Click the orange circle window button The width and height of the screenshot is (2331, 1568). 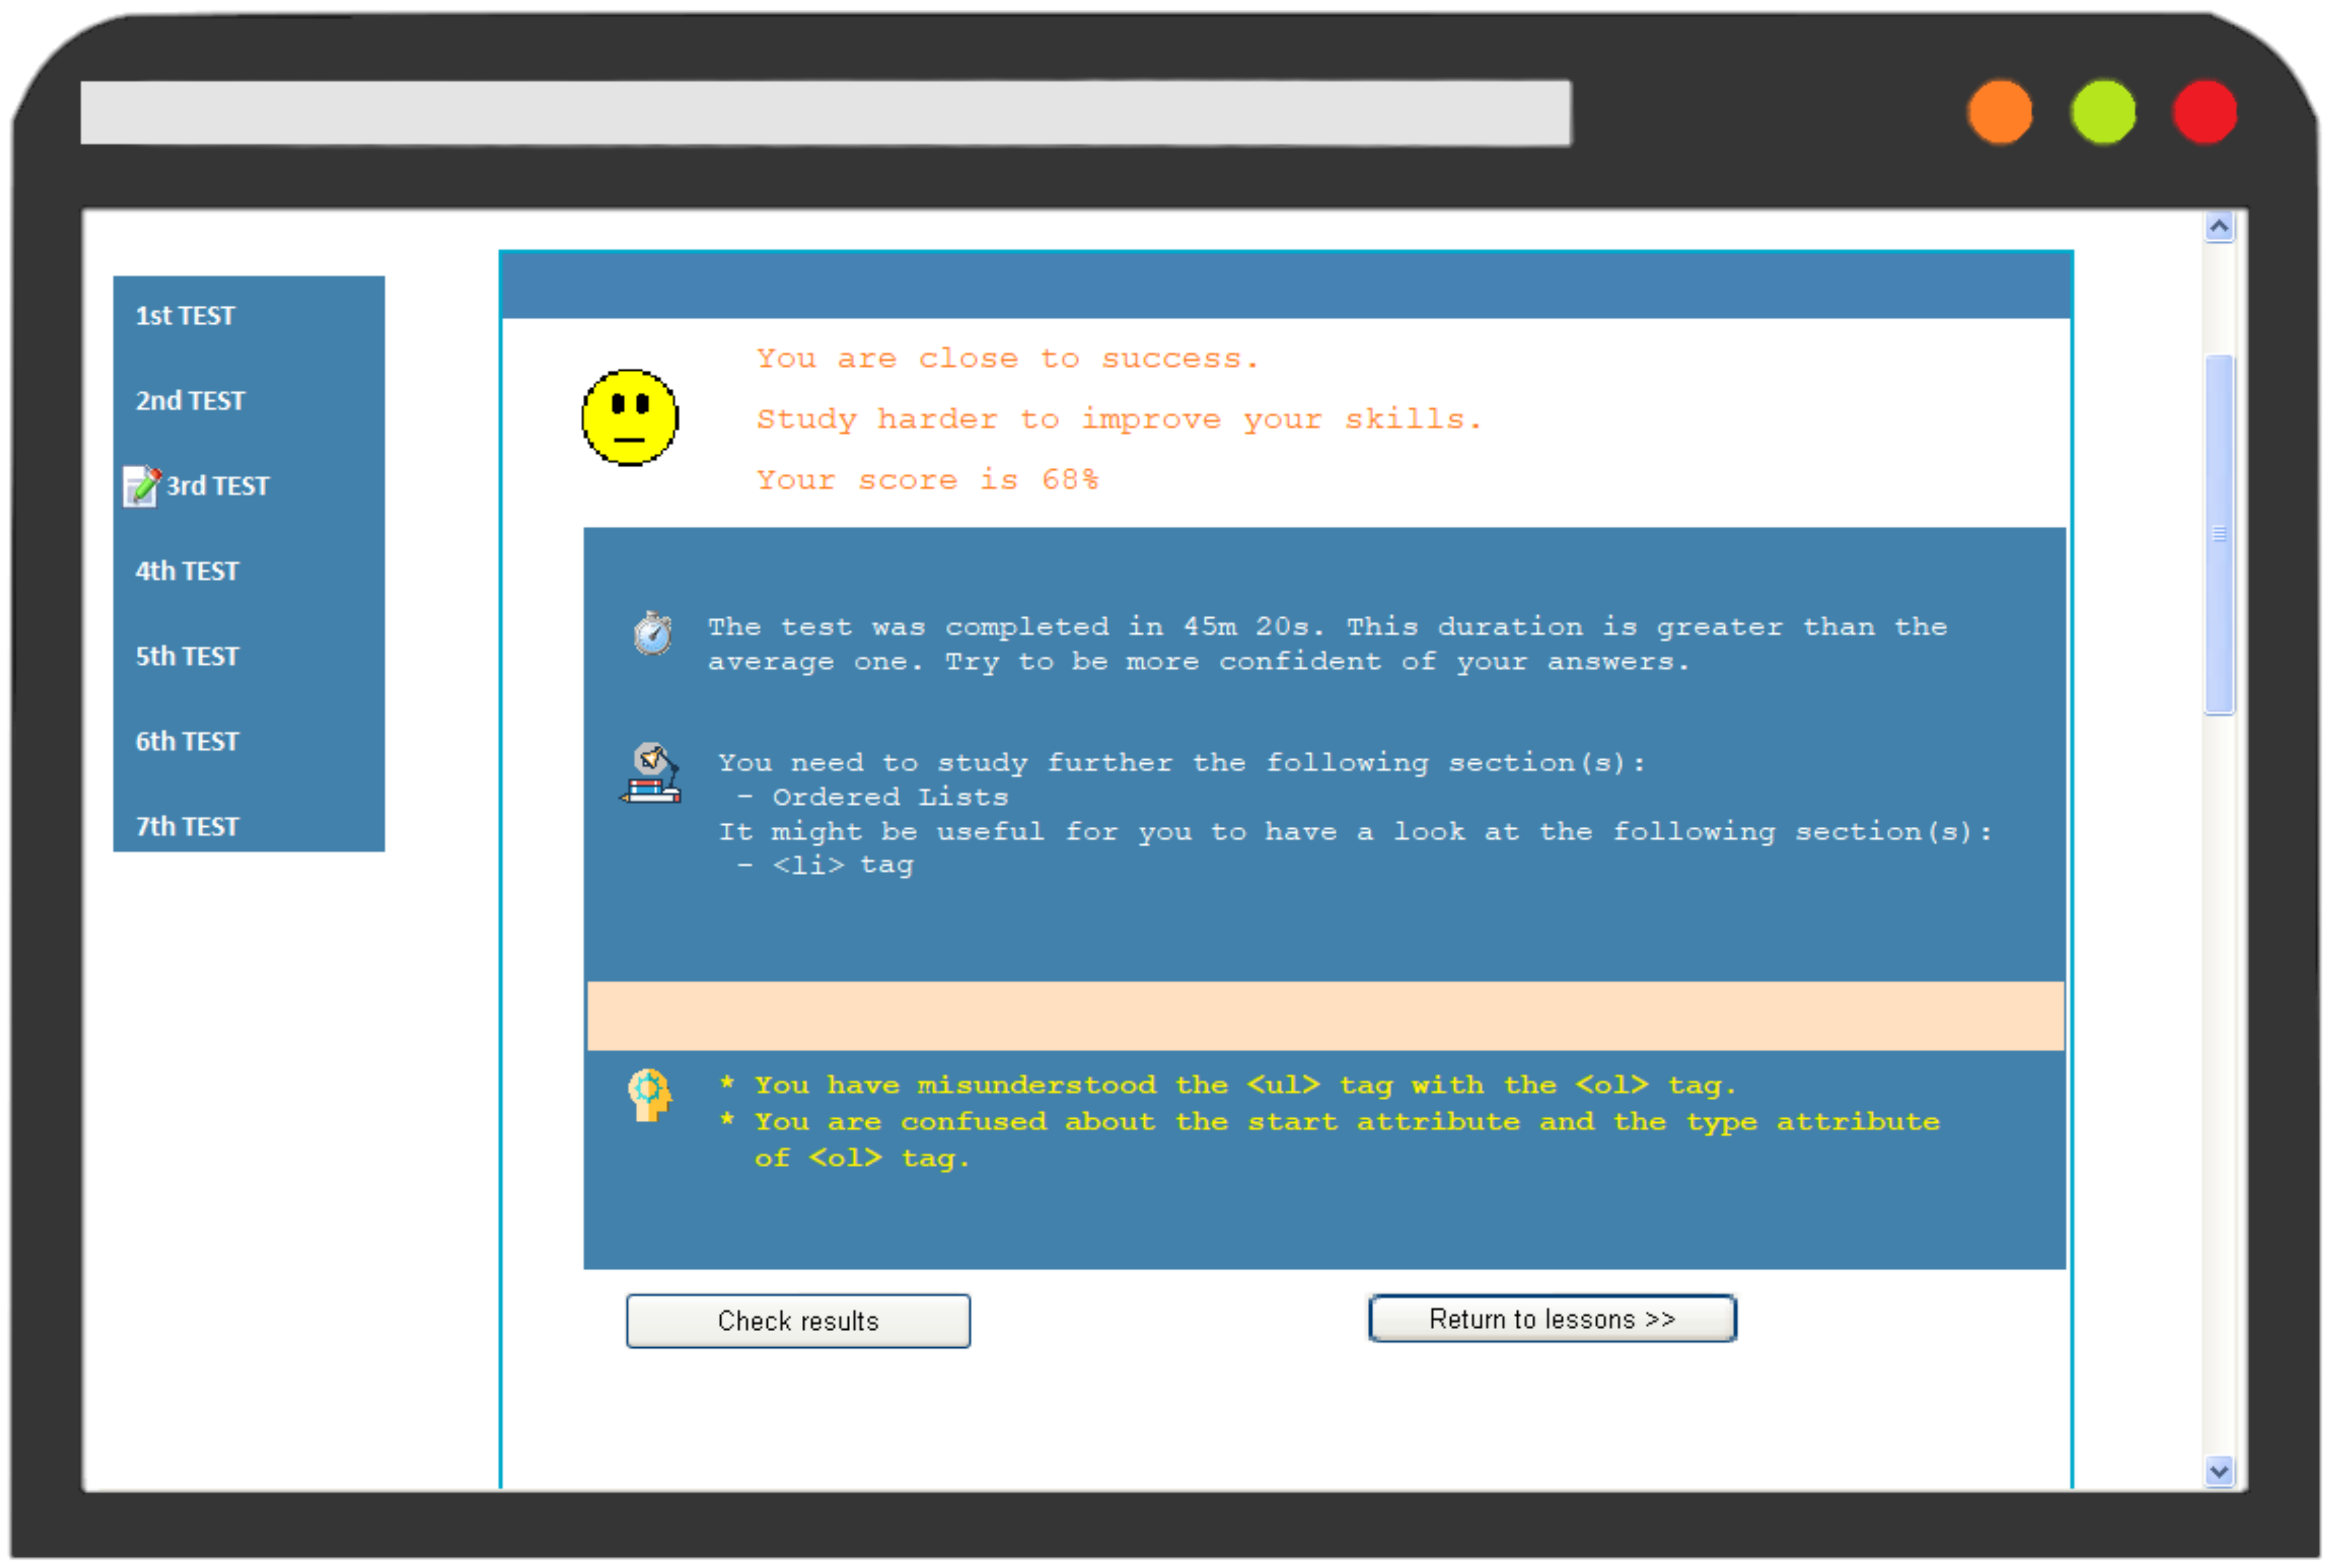point(2000,112)
